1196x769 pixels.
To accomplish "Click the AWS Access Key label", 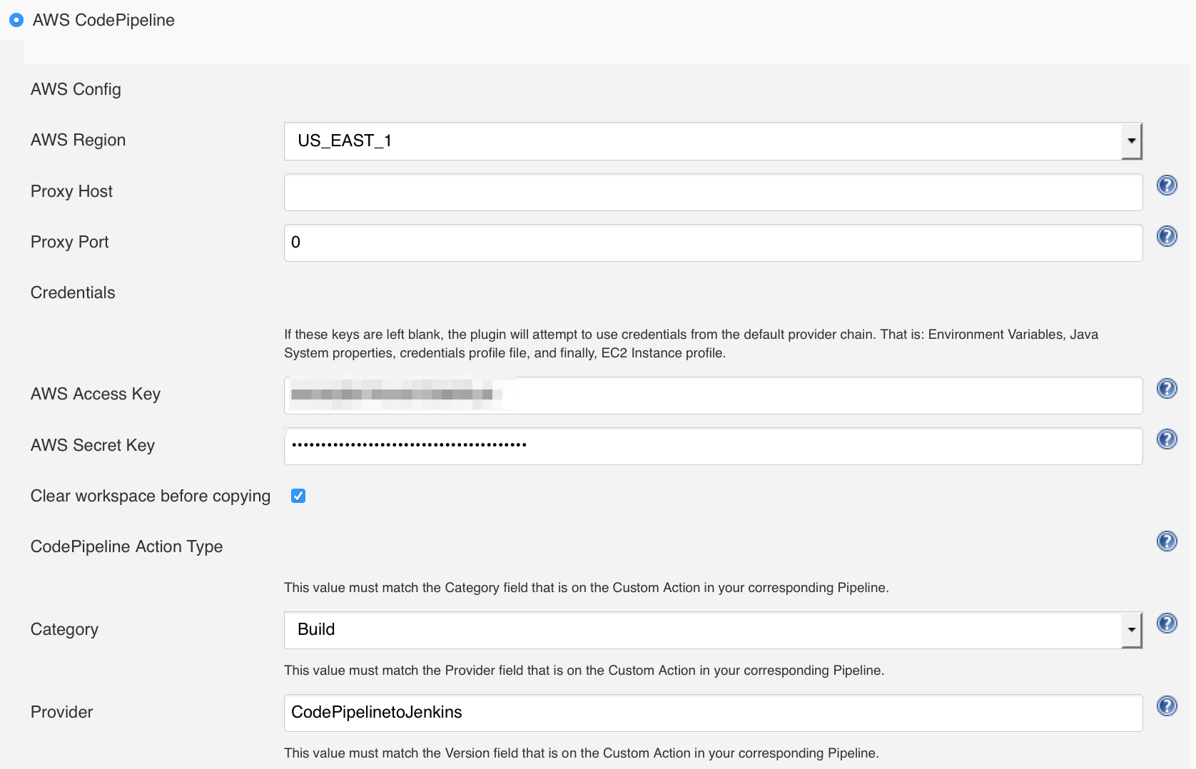I will click(96, 394).
